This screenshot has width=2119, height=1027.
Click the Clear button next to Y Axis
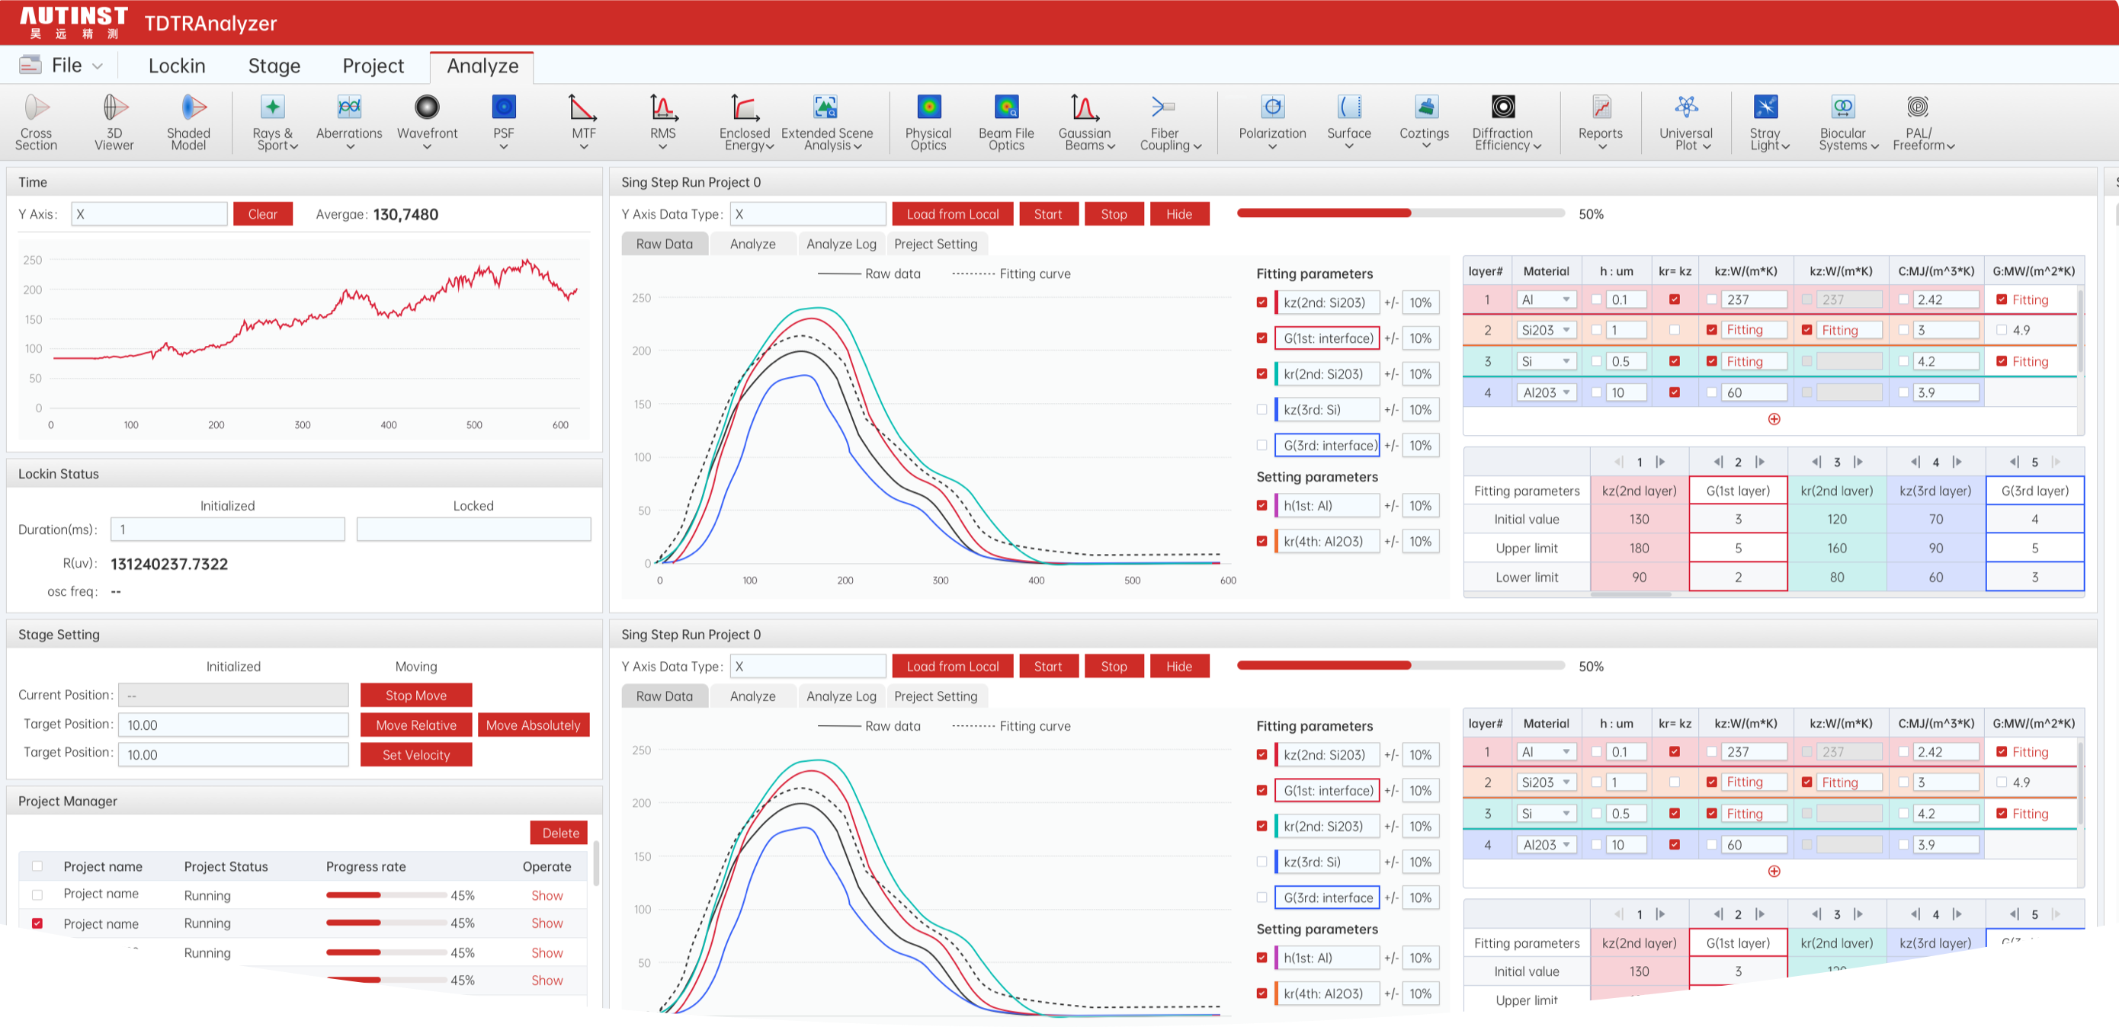pos(262,214)
